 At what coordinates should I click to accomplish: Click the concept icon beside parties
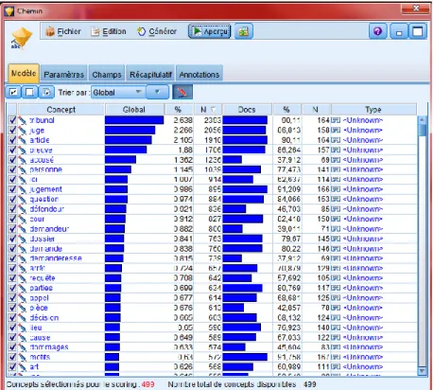point(23,288)
